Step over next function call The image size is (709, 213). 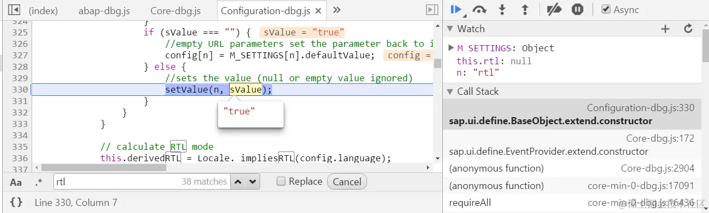pos(479,9)
